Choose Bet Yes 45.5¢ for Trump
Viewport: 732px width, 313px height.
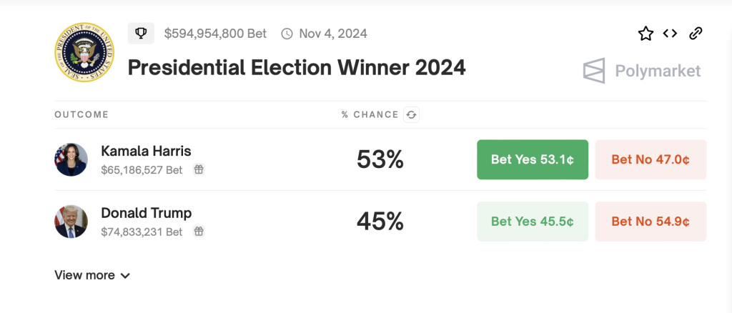tap(533, 222)
